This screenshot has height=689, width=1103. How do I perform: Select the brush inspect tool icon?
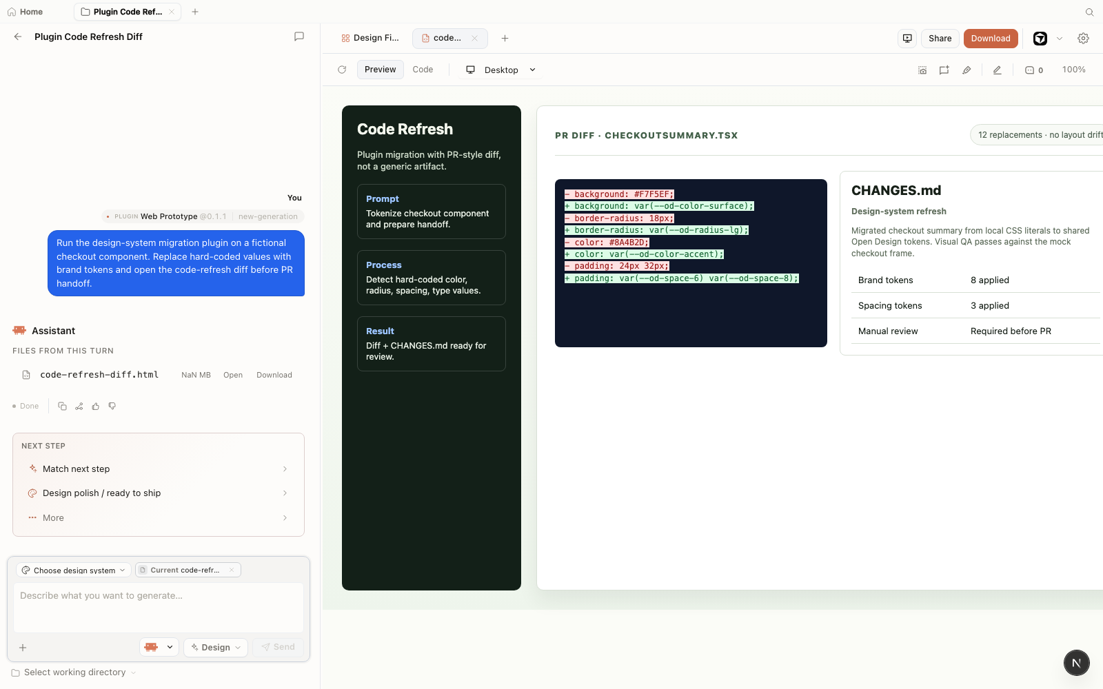click(x=967, y=70)
